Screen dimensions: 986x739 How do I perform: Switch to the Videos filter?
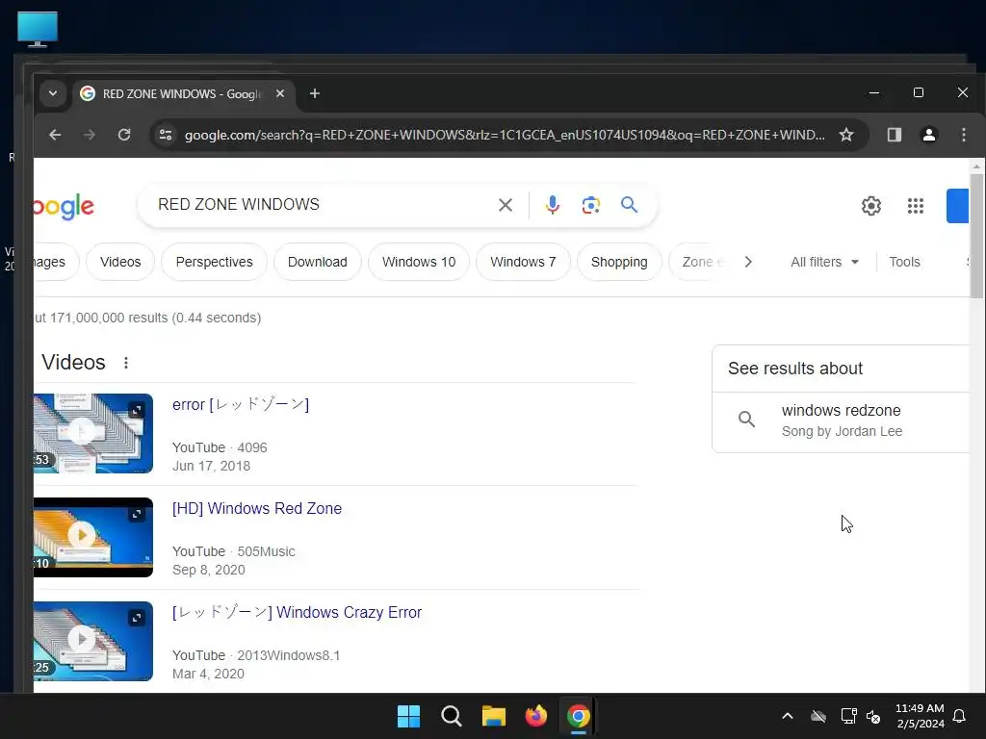(x=120, y=262)
